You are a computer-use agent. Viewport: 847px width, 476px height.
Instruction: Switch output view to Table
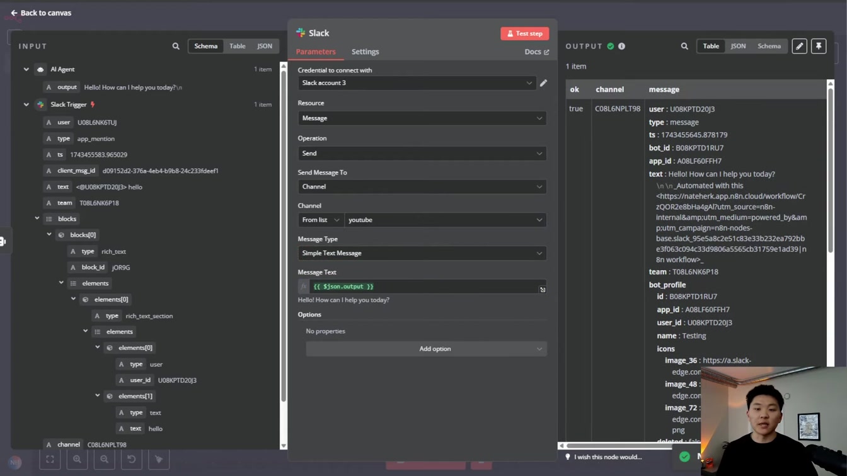coord(711,46)
